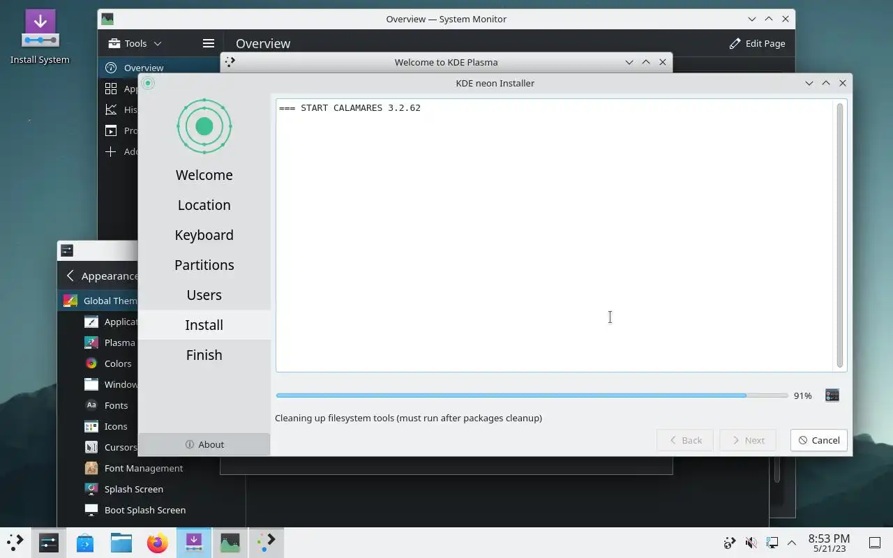Open the hamburger menu in System Monitor

coord(208,43)
